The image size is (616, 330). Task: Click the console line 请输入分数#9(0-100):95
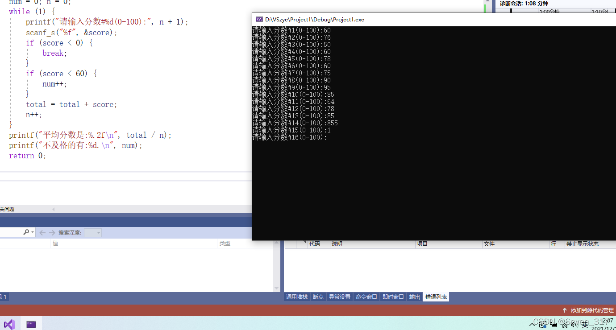(x=291, y=87)
